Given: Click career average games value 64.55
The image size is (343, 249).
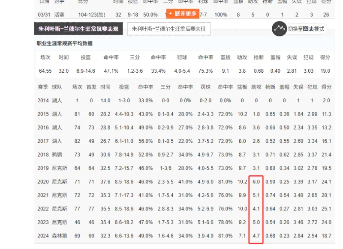Looking at the screenshot, I should coord(45,71).
